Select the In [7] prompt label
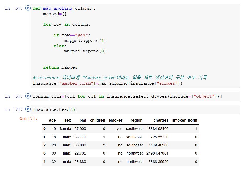 click(14, 109)
